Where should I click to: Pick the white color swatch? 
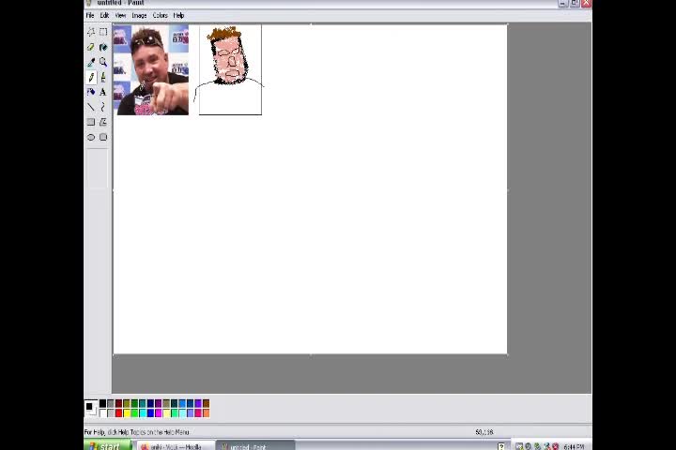pyautogui.click(x=102, y=413)
